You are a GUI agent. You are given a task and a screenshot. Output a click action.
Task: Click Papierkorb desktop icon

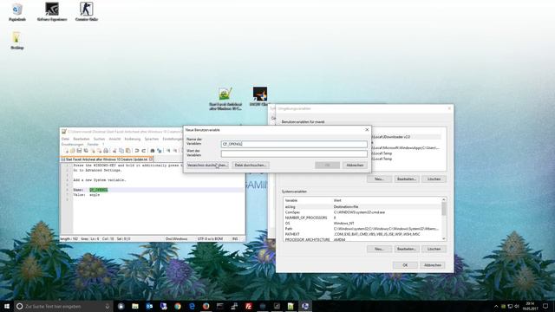coord(17,12)
